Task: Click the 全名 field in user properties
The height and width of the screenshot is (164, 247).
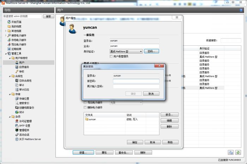Action: (134, 46)
